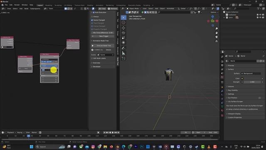Expand the Overview panel
266x150 pixels.
pyautogui.click(x=96, y=63)
